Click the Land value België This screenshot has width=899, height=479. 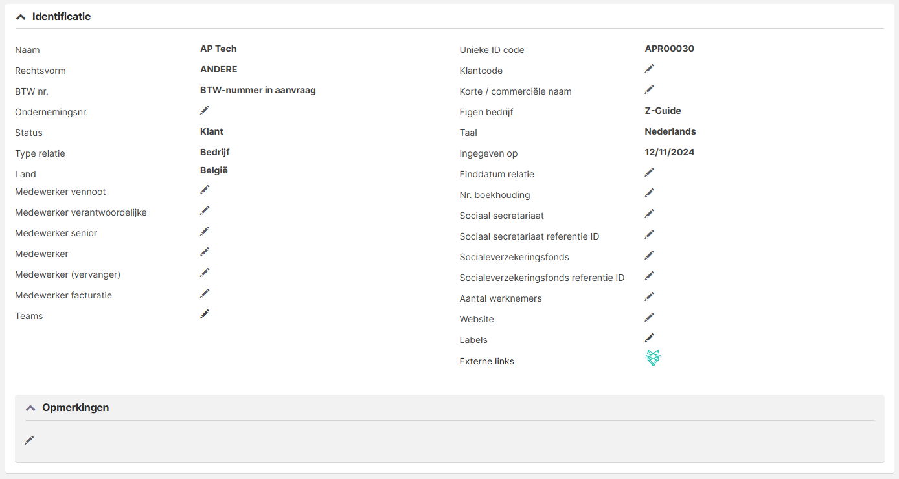(214, 170)
